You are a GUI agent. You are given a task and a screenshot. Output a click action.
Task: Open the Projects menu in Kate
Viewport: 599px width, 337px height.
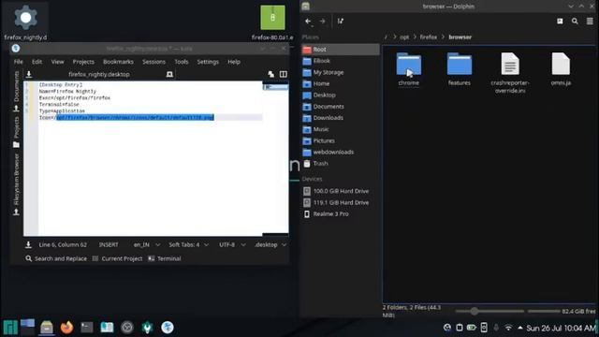pyautogui.click(x=83, y=62)
